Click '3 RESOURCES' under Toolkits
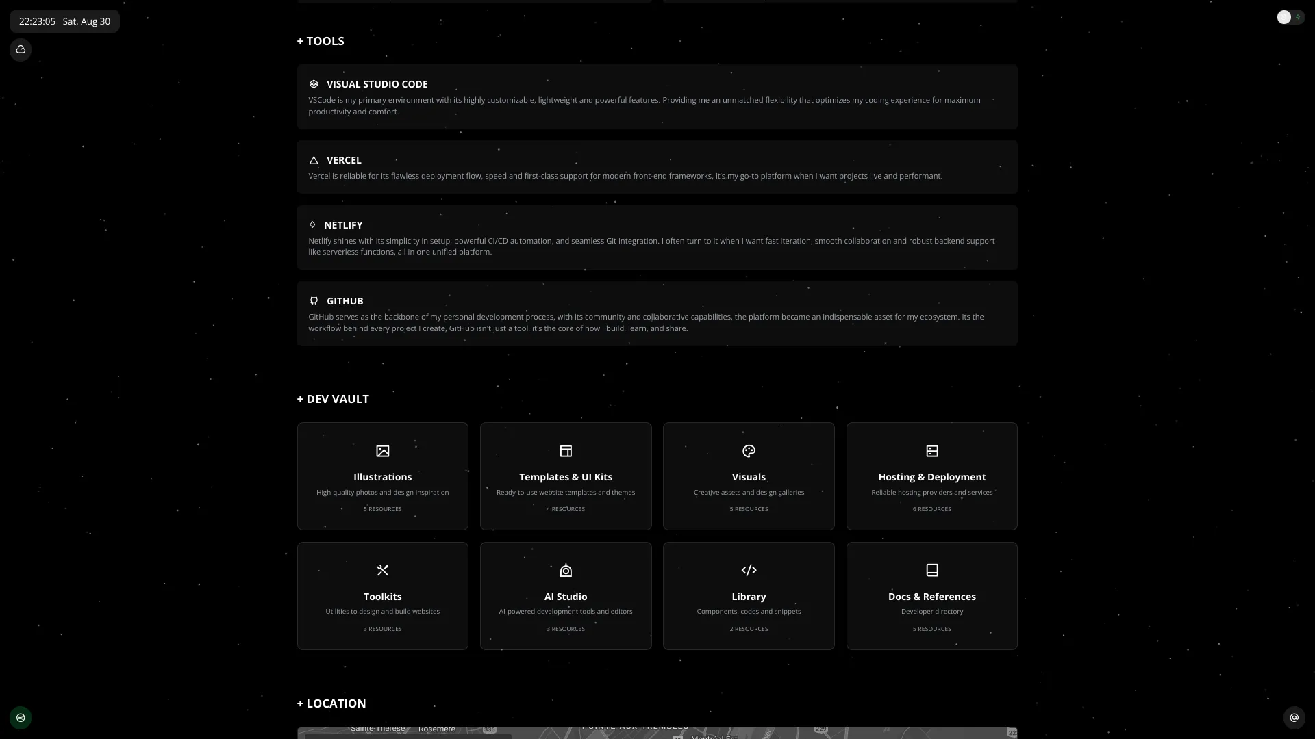The height and width of the screenshot is (739, 1315). coord(383,629)
